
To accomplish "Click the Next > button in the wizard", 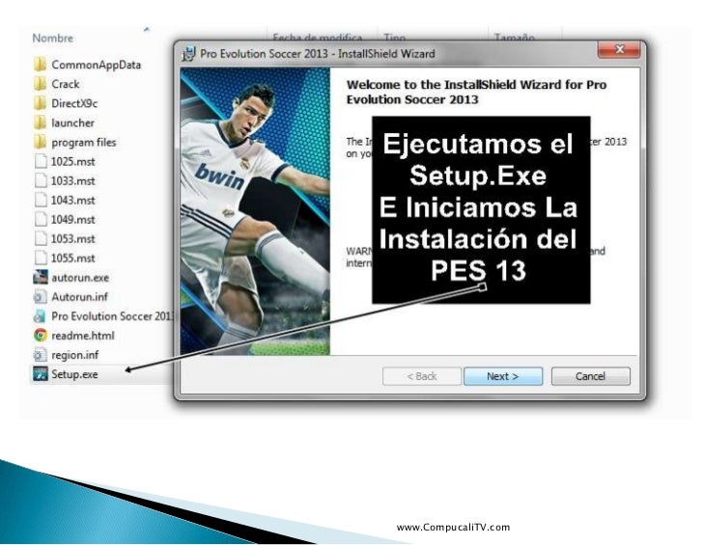I will click(502, 376).
